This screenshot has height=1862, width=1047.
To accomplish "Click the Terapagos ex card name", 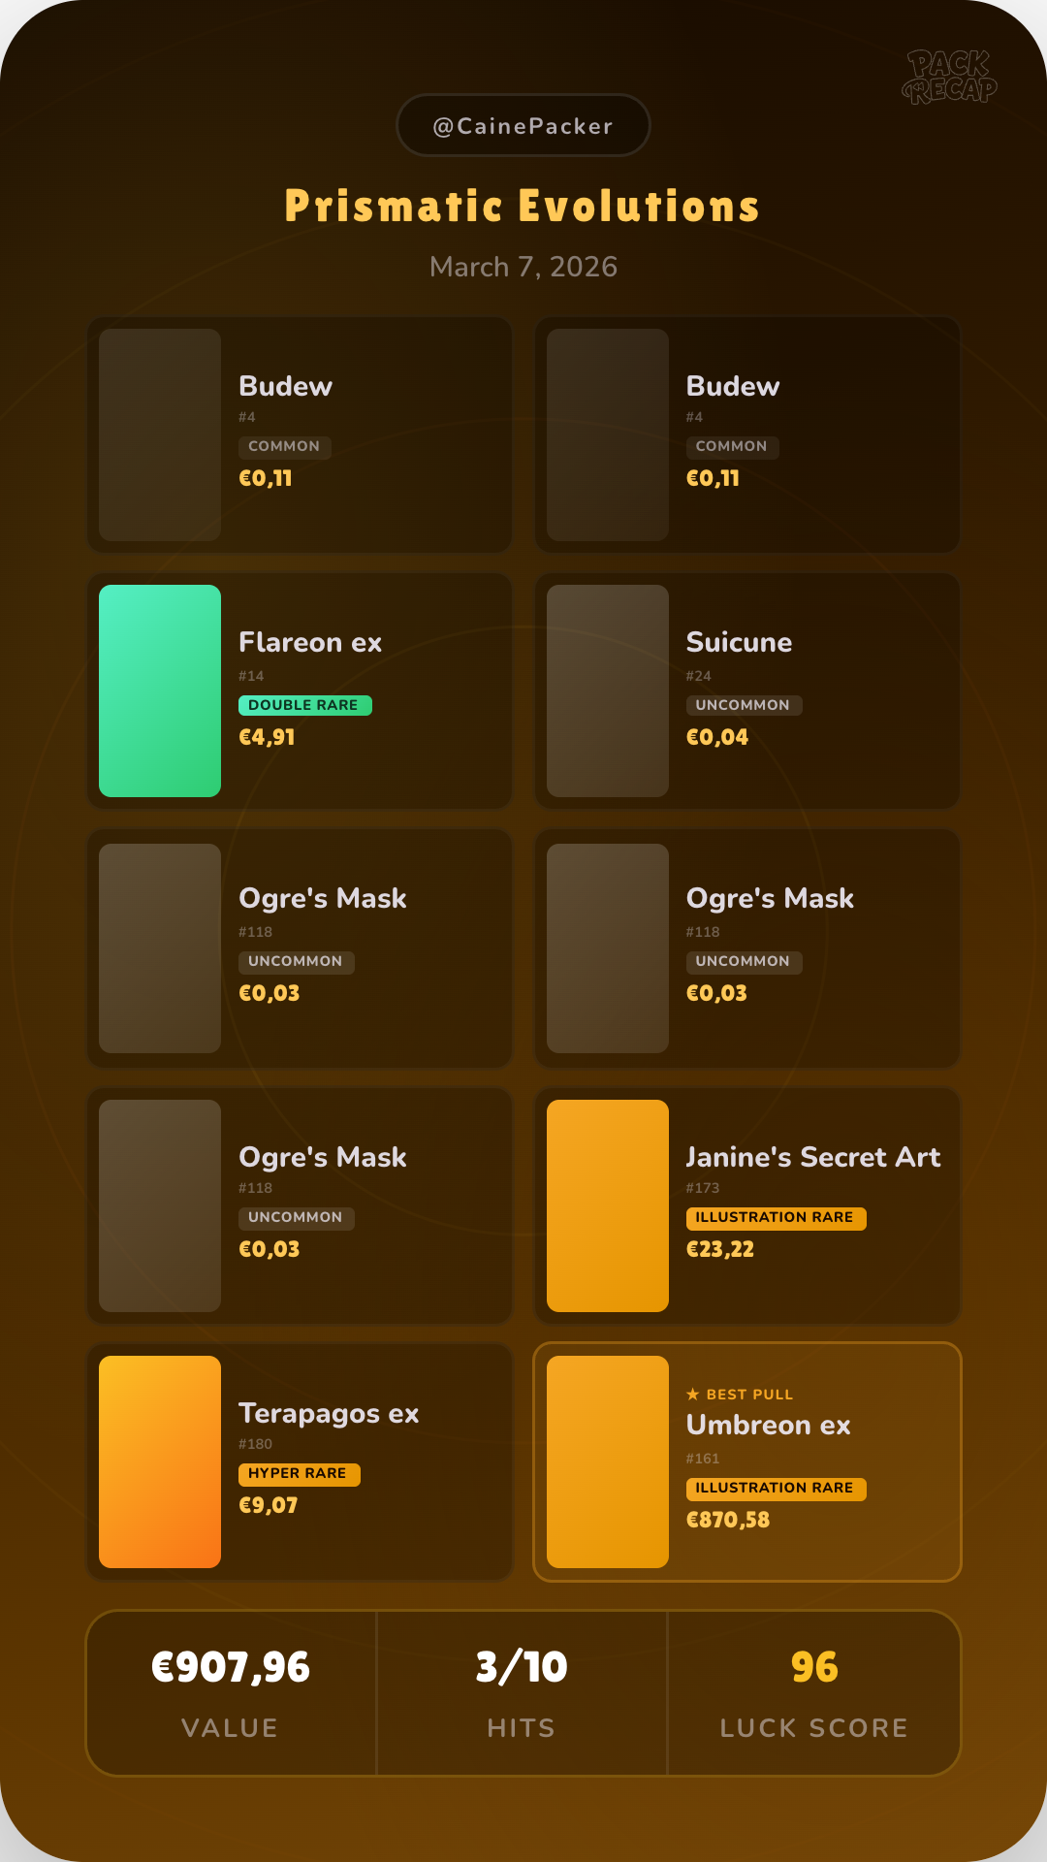I will click(329, 1414).
